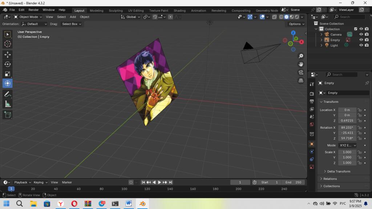Open the Keying popover in timeline
This screenshot has height=209, width=372.
(x=41, y=182)
